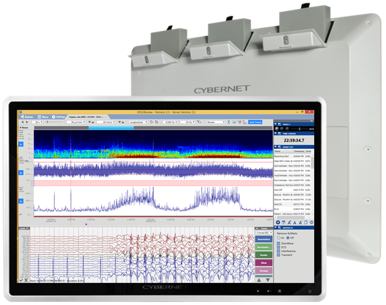Click the undo montage arrow icon
This screenshot has width=386, height=305.
[x=151, y=122]
